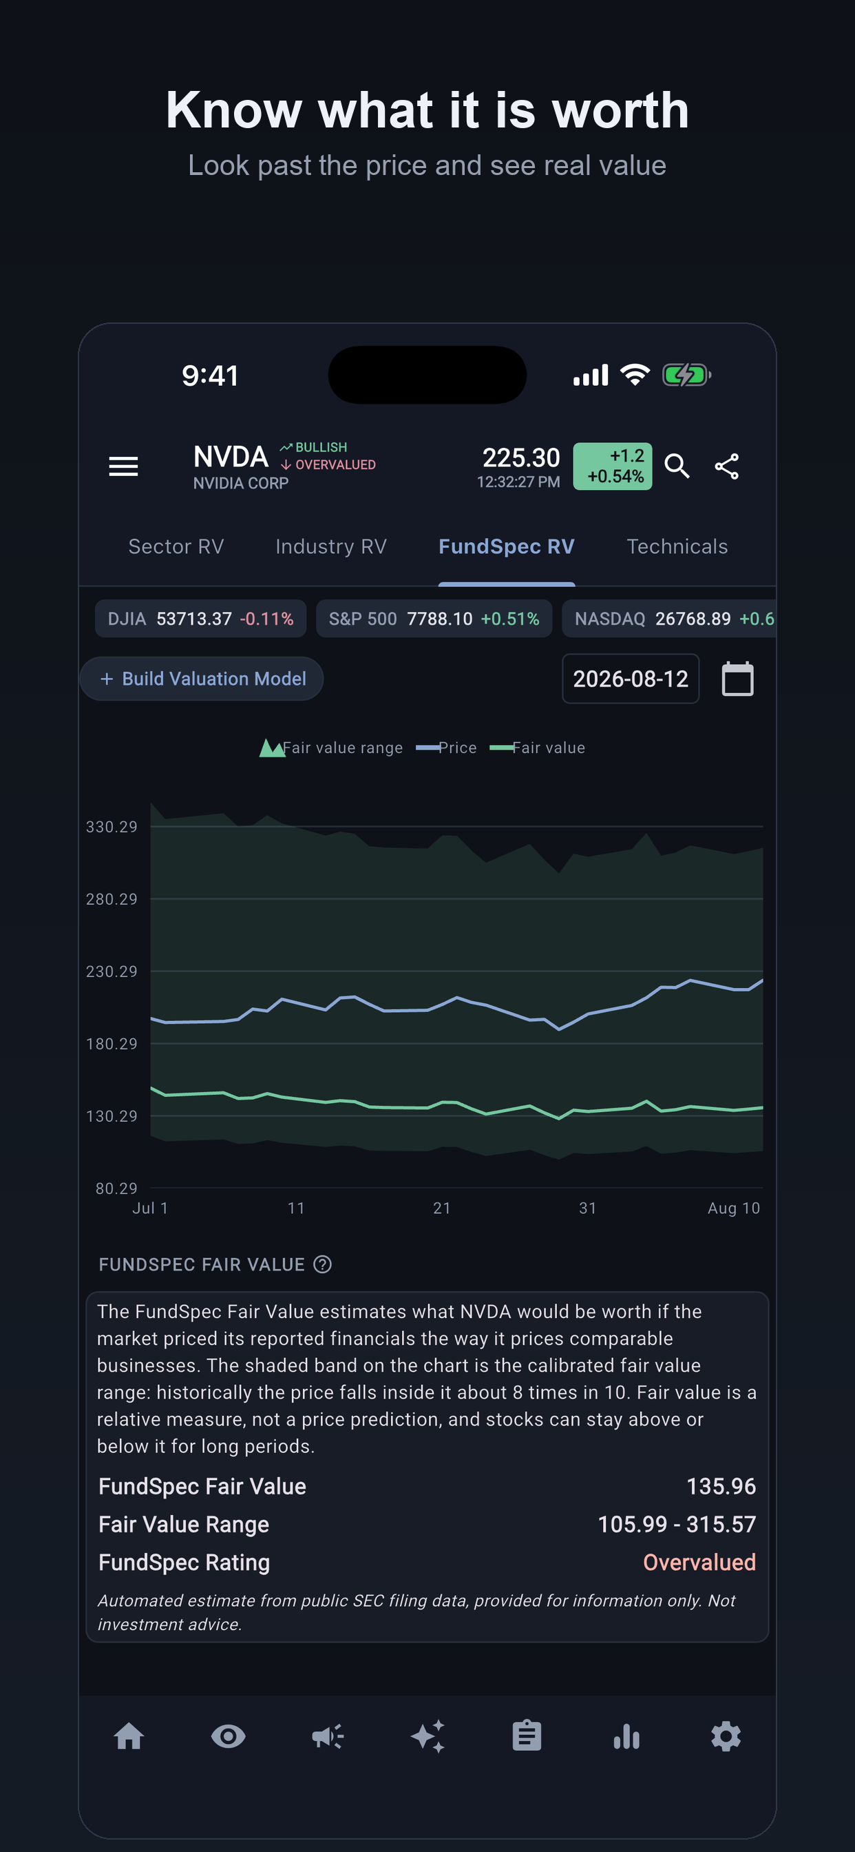Tap the 330.29 y-axis label

pos(112,827)
